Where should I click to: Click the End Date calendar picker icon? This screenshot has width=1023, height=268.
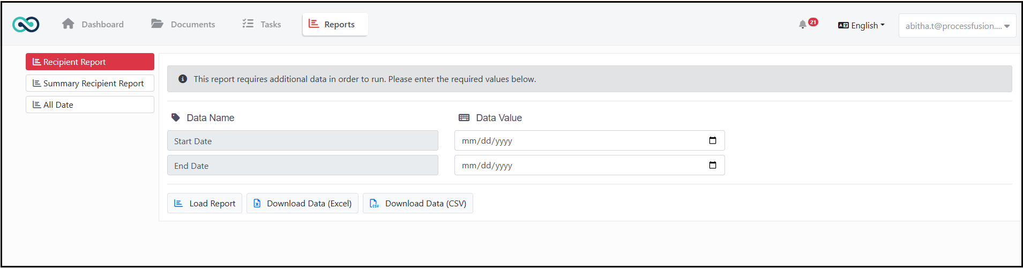tap(713, 165)
